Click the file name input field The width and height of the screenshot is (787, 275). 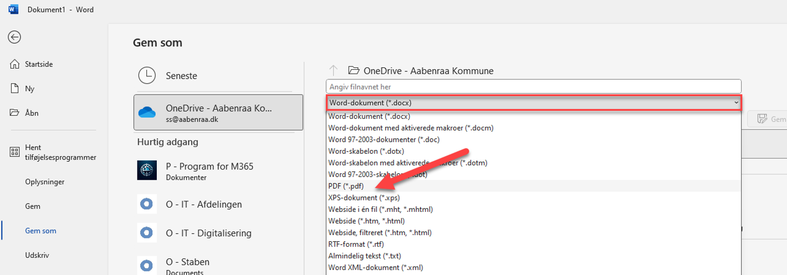click(x=533, y=87)
